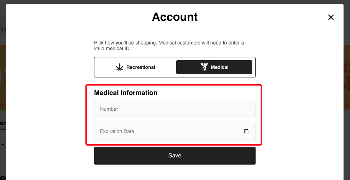Expand the dropdown arrow behind dialog's left edge
This screenshot has height=180, width=350.
[x=3, y=145]
